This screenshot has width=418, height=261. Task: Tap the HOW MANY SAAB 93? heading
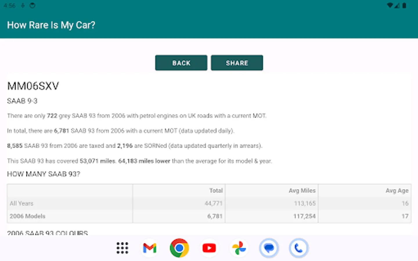tap(44, 174)
